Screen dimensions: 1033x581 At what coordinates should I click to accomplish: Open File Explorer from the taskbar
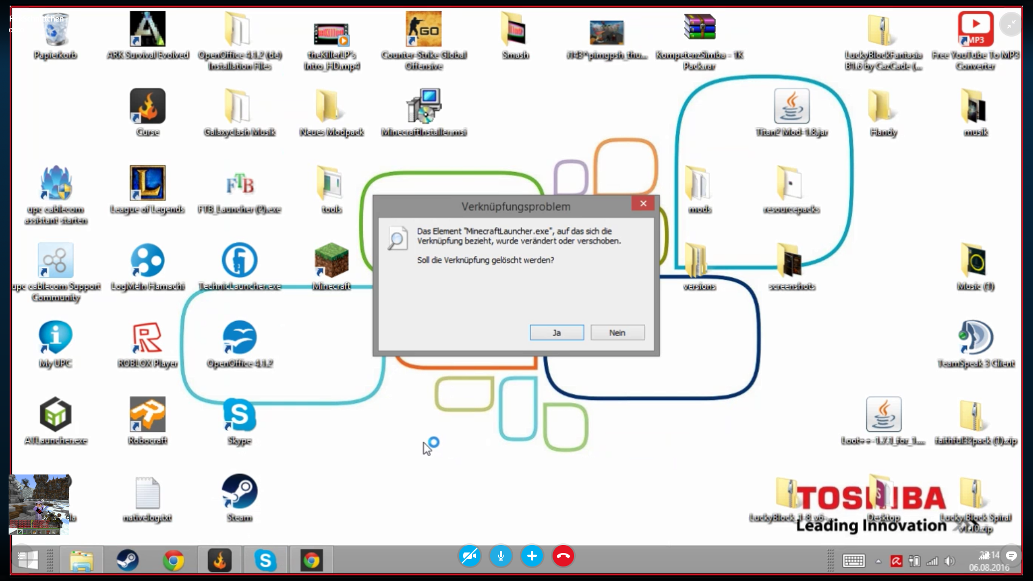[82, 560]
